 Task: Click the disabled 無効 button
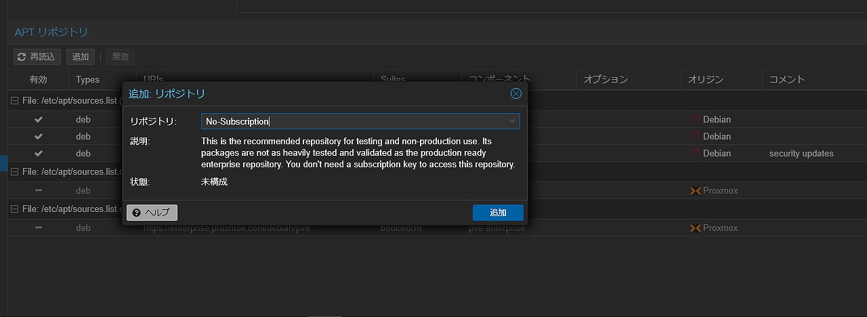(x=121, y=57)
